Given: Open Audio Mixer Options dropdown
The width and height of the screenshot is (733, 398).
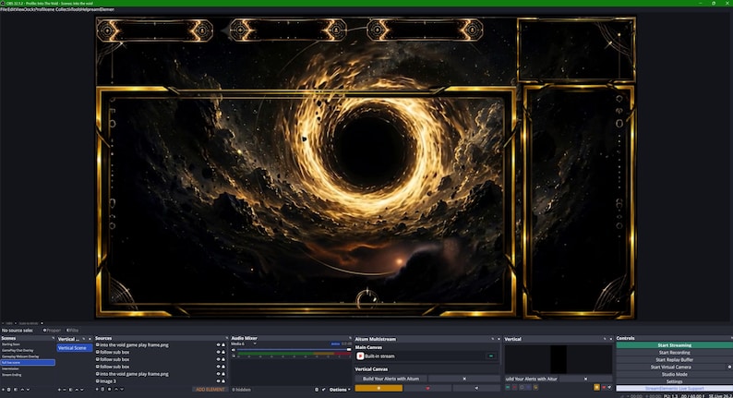Looking at the screenshot, I should (x=340, y=390).
